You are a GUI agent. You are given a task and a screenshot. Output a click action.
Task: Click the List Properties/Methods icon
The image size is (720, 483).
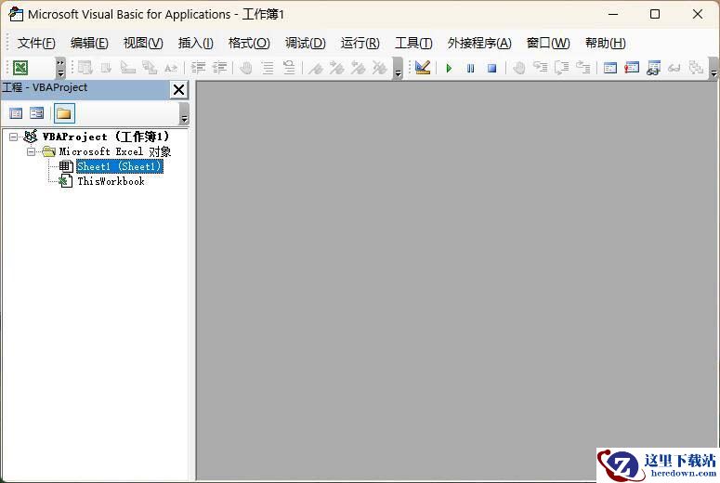click(85, 68)
